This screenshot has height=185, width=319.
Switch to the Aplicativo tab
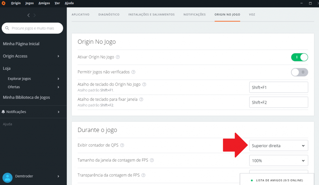click(81, 14)
